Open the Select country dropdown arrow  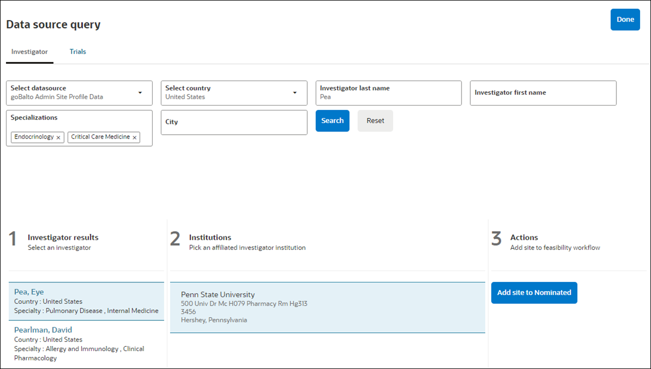(x=295, y=93)
